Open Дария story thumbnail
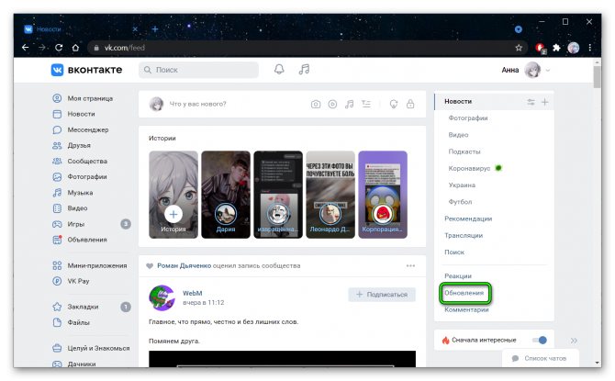This screenshot has width=615, height=381. 226,195
